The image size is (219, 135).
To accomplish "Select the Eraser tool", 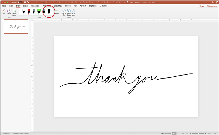I will point(9,11).
